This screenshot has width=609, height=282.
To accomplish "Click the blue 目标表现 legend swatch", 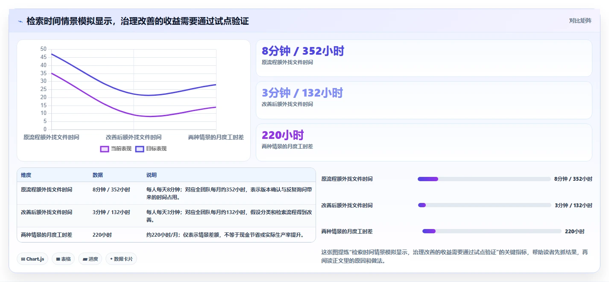I will [x=140, y=149].
